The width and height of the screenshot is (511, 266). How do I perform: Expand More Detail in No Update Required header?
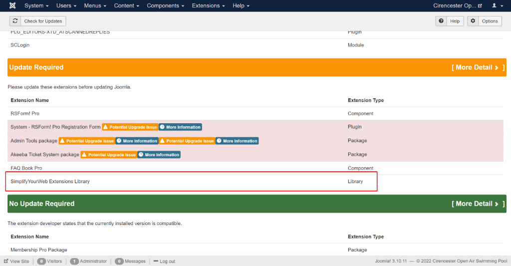pyautogui.click(x=478, y=204)
